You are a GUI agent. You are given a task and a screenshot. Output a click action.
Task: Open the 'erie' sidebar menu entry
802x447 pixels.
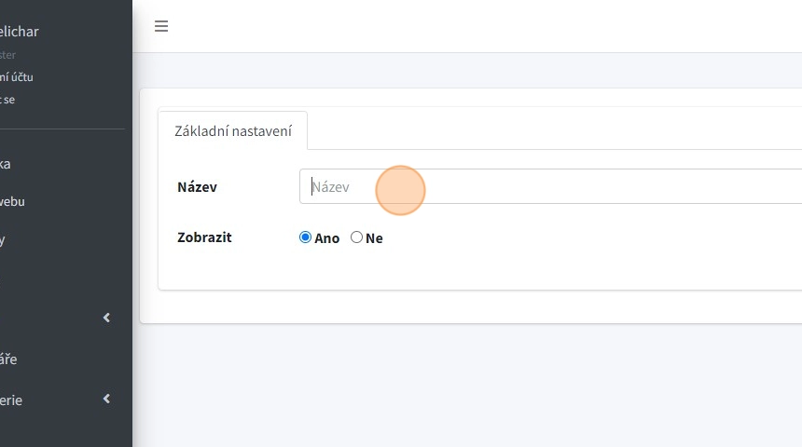(x=11, y=400)
